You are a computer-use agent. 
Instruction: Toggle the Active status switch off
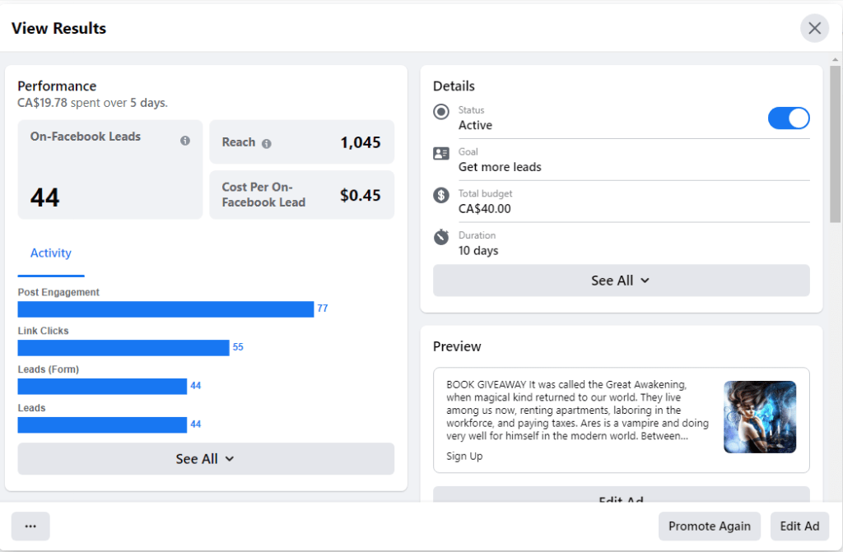coord(788,118)
